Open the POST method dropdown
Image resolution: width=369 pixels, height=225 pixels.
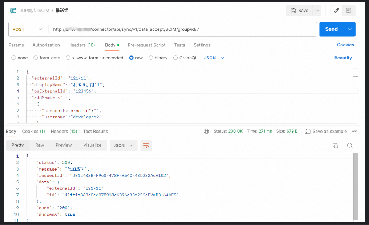pos(28,29)
